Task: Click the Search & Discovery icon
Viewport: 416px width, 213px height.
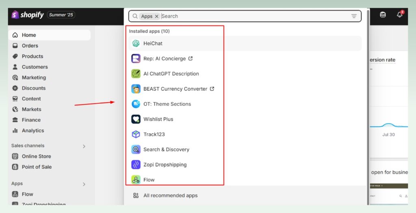Action: pos(136,149)
